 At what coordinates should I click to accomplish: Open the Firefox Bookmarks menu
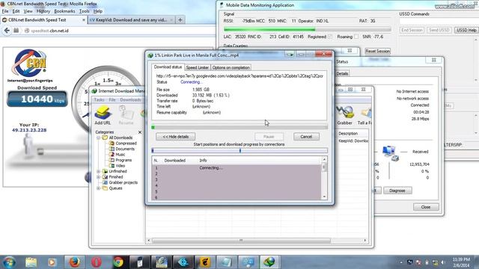[64, 11]
